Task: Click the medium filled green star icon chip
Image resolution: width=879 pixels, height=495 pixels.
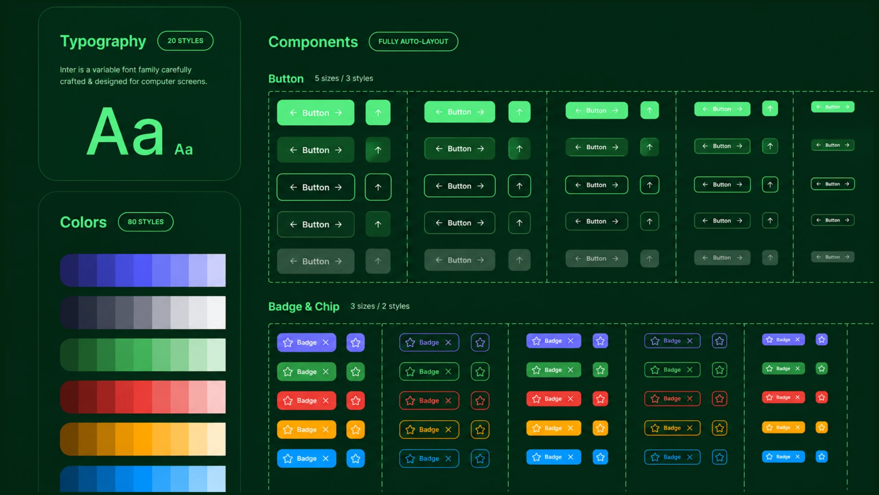Action: pos(600,370)
